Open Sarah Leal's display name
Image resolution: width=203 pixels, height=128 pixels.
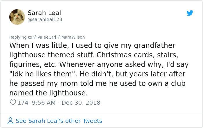click(44, 13)
